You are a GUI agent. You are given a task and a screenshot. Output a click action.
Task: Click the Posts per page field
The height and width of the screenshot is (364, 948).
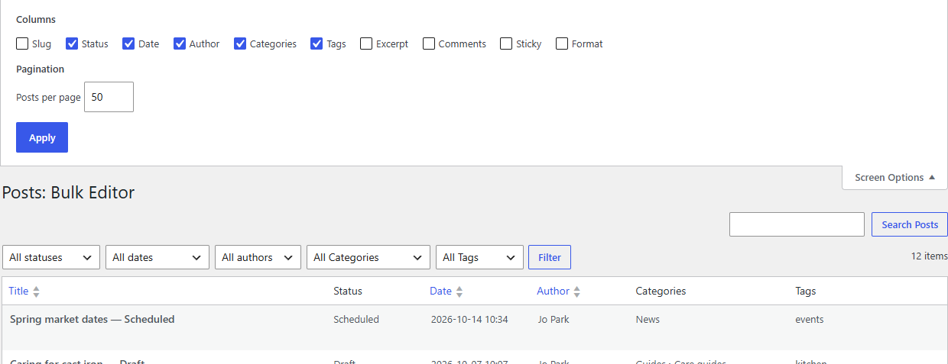tap(109, 97)
